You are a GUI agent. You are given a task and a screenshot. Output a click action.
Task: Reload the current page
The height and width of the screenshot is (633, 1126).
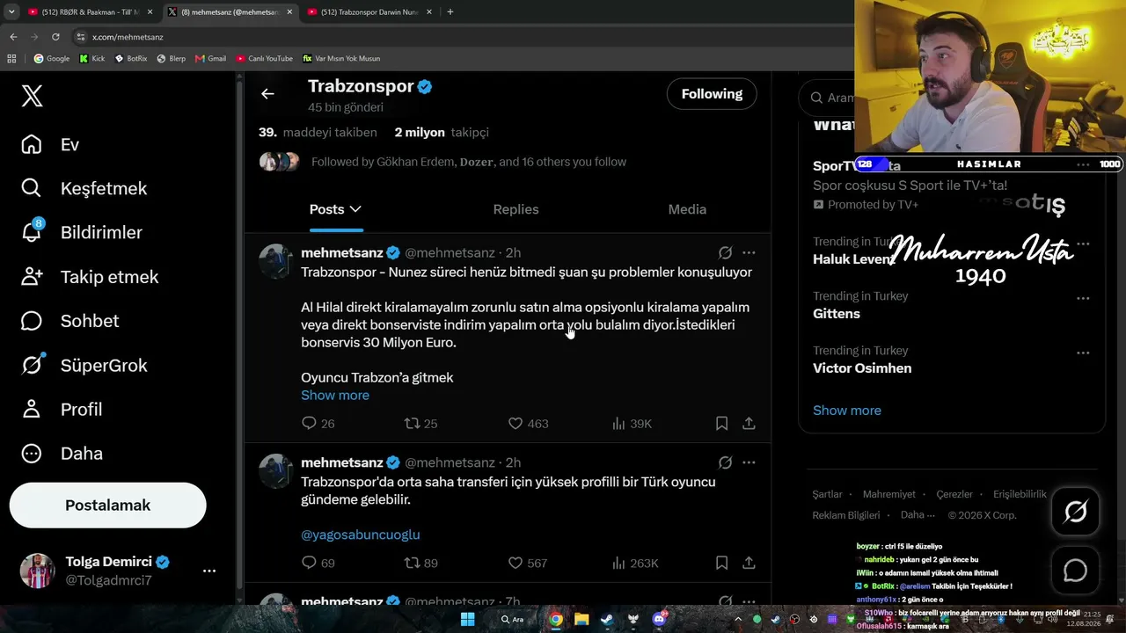point(55,37)
